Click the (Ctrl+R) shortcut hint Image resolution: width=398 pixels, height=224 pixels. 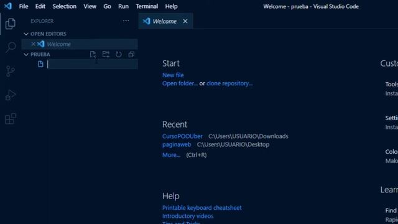coord(197,155)
